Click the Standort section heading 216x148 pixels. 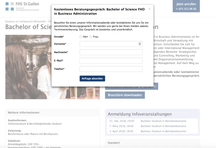tap(114, 143)
